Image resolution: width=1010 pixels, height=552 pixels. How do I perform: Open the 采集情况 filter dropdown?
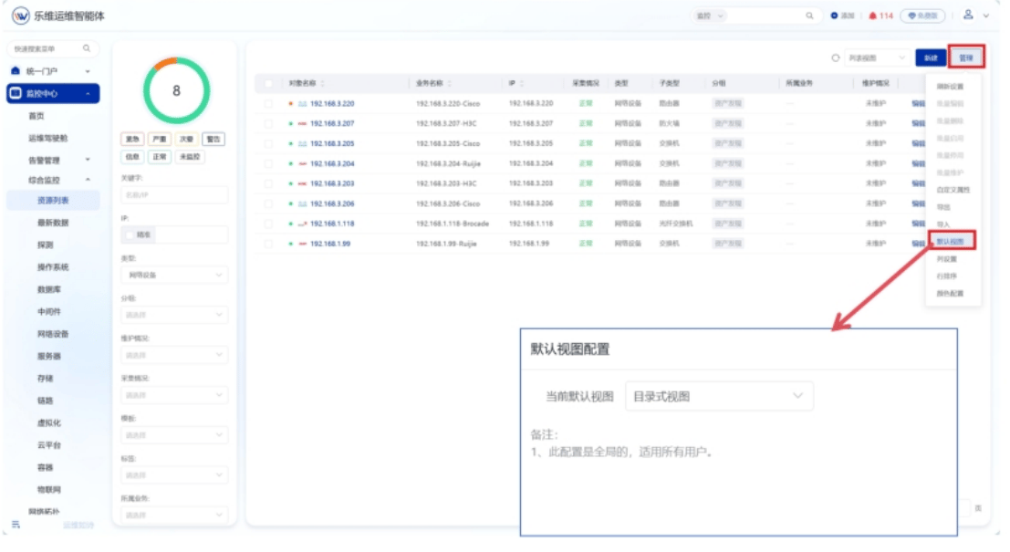tap(174, 395)
